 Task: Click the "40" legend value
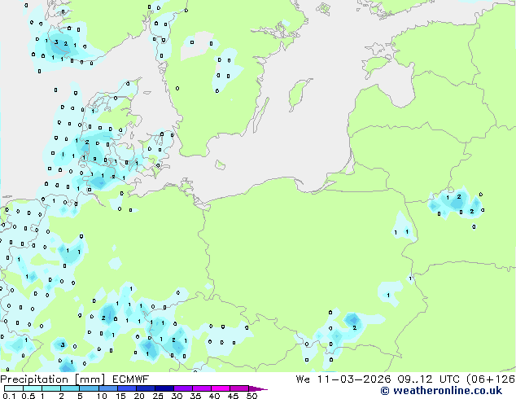[x=214, y=396]
